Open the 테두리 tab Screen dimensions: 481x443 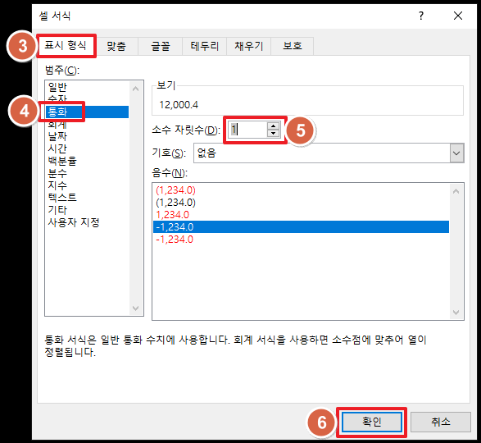point(205,47)
